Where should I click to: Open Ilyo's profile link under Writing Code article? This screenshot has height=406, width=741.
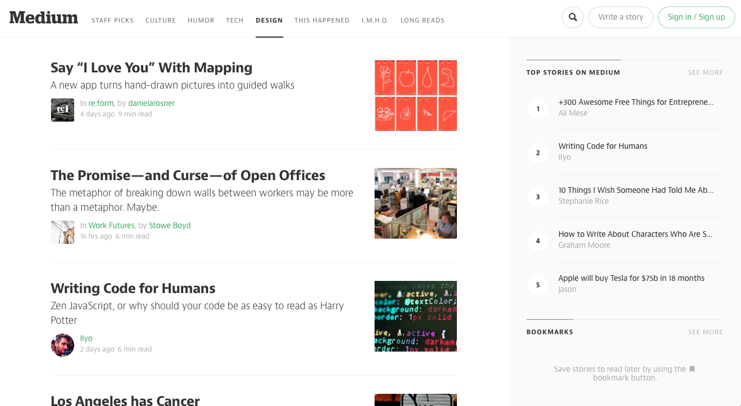click(86, 339)
